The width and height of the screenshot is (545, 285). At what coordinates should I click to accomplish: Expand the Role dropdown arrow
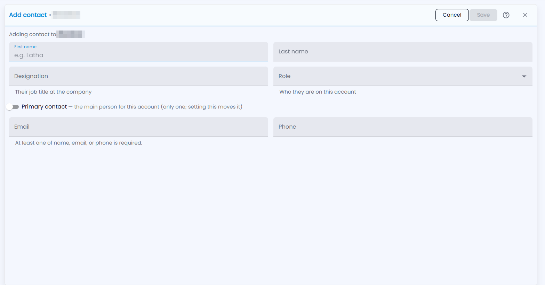coord(524,76)
